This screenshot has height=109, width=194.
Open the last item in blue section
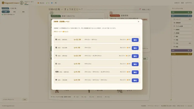point(182,47)
